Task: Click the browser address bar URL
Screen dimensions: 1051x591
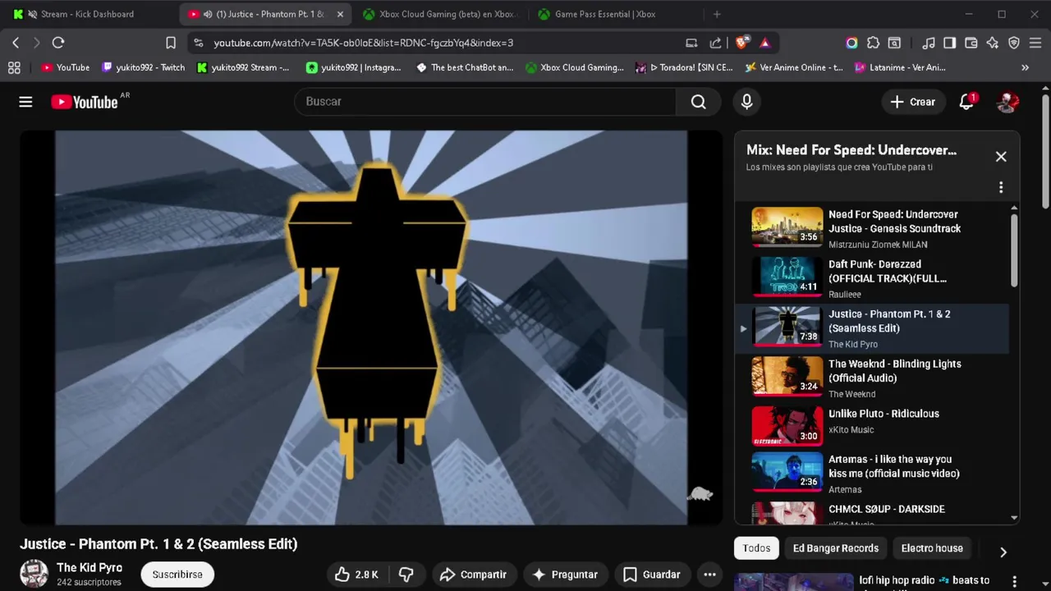Action: click(x=364, y=43)
